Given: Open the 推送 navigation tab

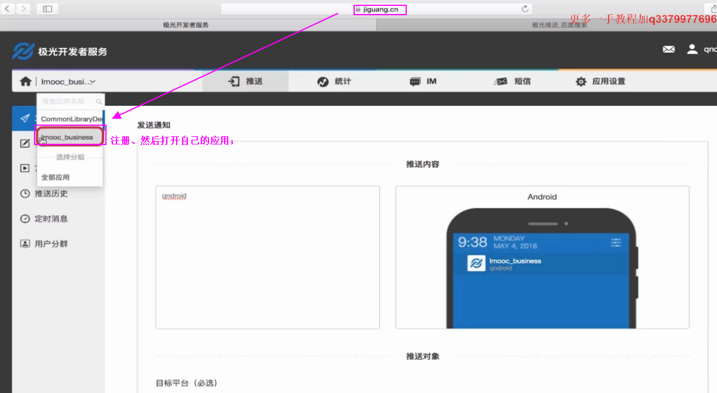Looking at the screenshot, I should [245, 81].
